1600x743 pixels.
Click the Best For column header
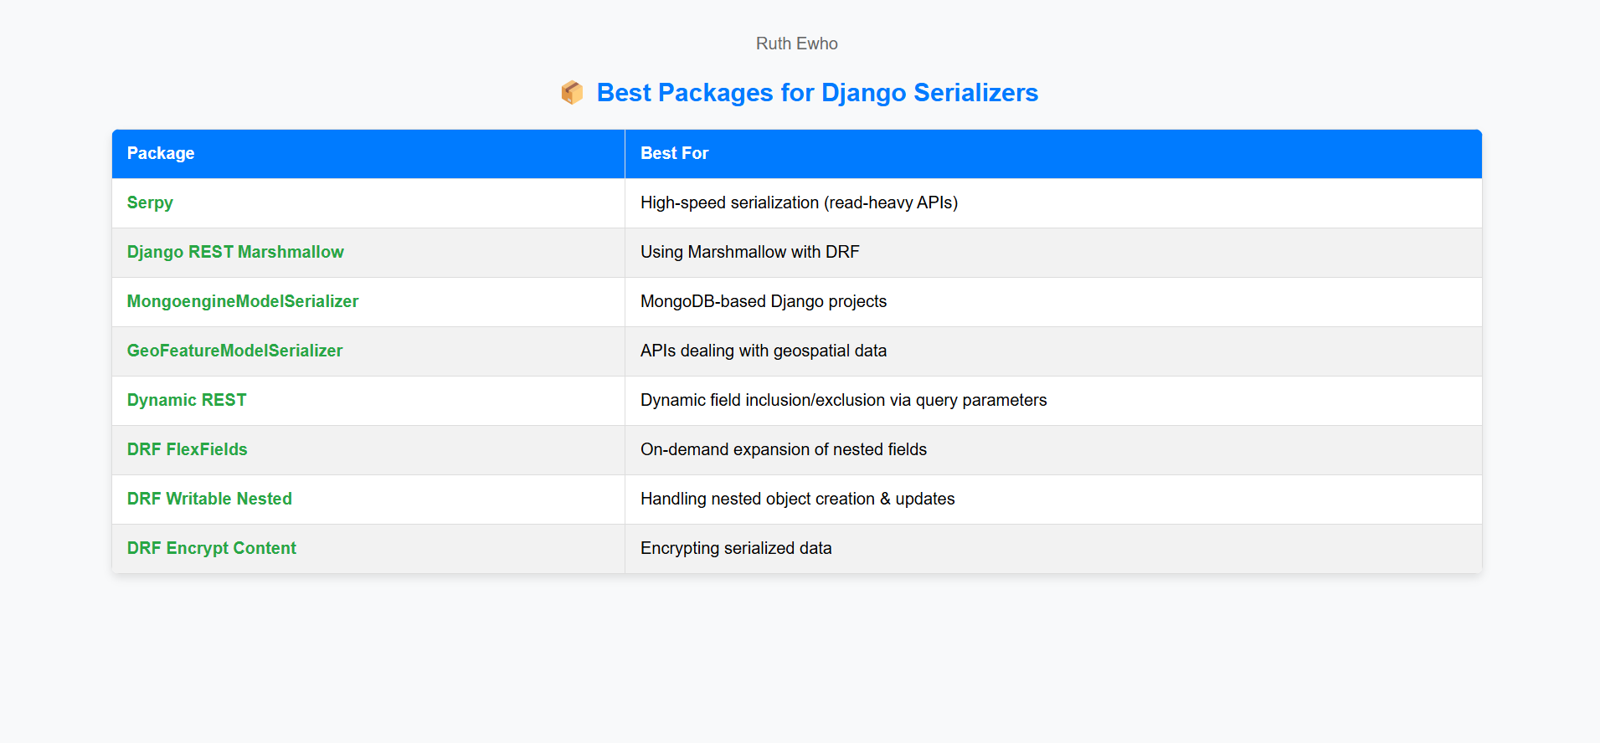(x=1053, y=154)
